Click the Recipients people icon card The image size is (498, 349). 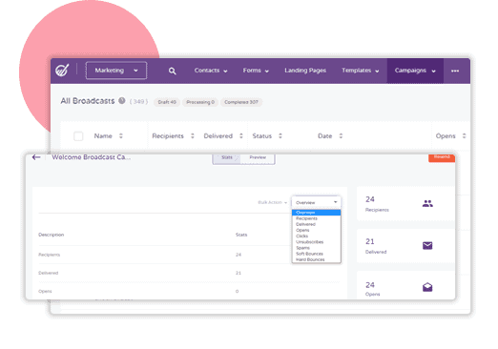(427, 203)
